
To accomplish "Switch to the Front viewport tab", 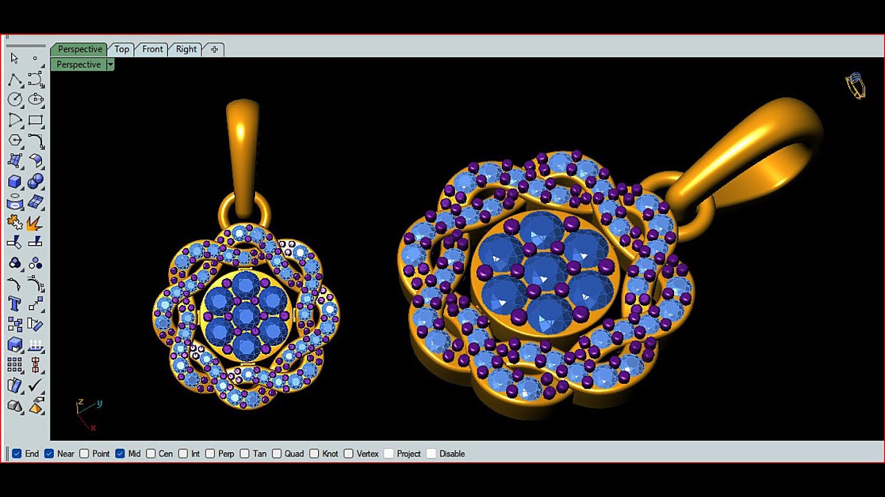I will point(152,49).
